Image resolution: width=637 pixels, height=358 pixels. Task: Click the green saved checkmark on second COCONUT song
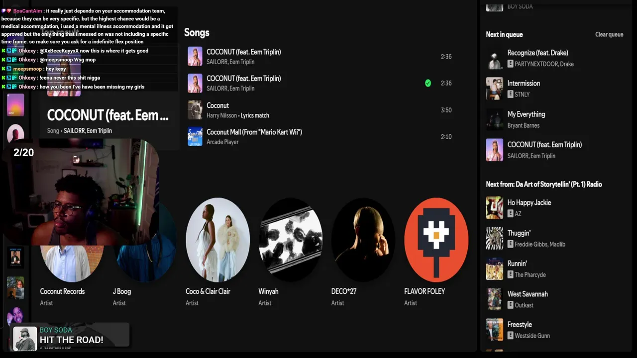pyautogui.click(x=428, y=83)
